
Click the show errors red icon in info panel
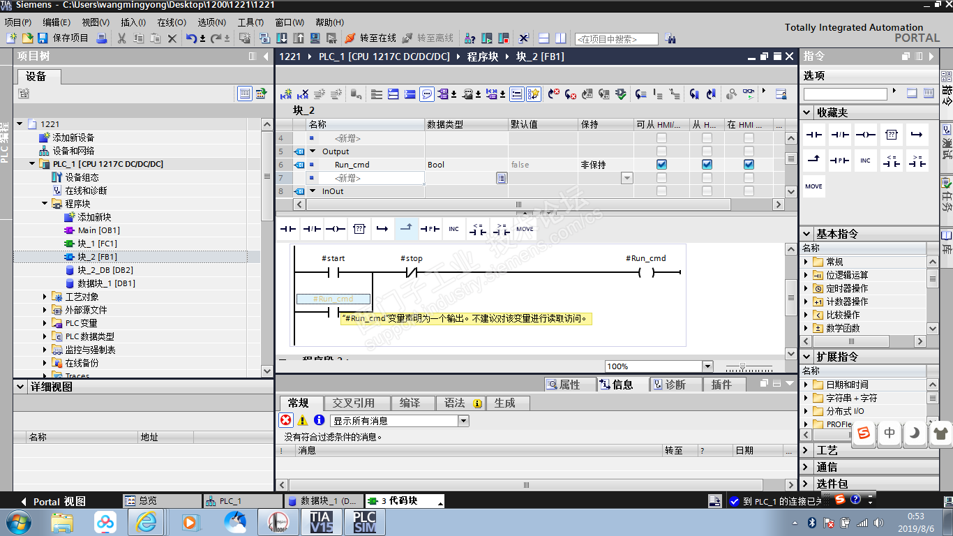coord(286,420)
